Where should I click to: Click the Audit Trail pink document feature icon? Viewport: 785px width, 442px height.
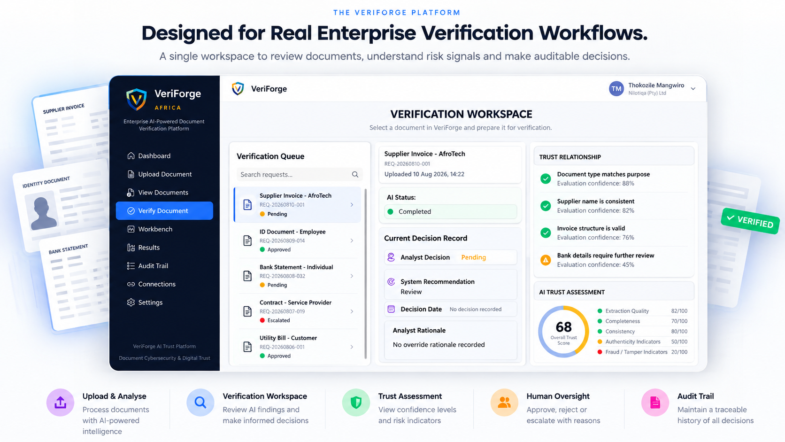click(x=655, y=403)
